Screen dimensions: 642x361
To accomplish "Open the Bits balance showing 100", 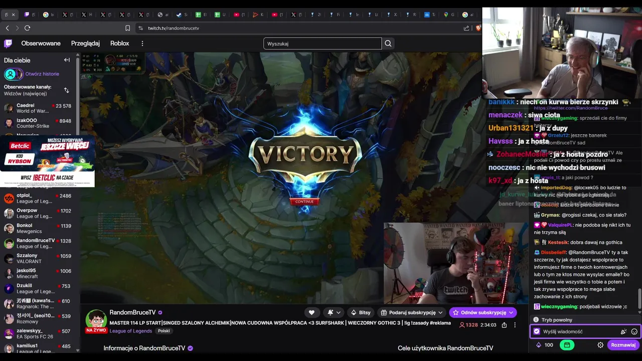I will 544,345.
